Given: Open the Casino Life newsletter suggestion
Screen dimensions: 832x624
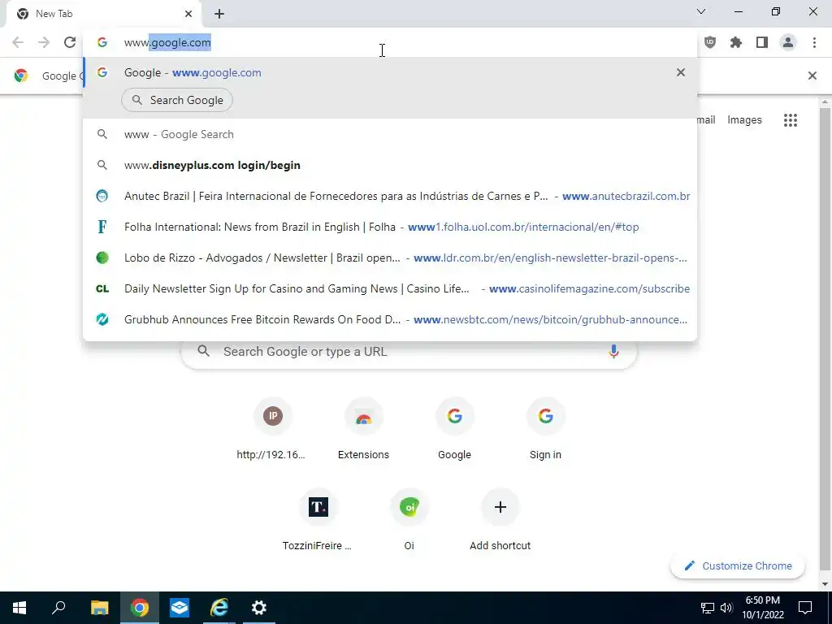Looking at the screenshot, I should coord(390,288).
